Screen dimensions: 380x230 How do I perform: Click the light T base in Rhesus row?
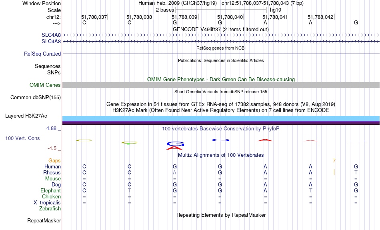pos(356,172)
